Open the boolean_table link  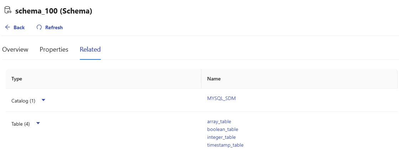click(x=222, y=129)
